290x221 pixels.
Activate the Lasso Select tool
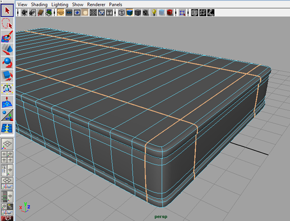click(7, 24)
